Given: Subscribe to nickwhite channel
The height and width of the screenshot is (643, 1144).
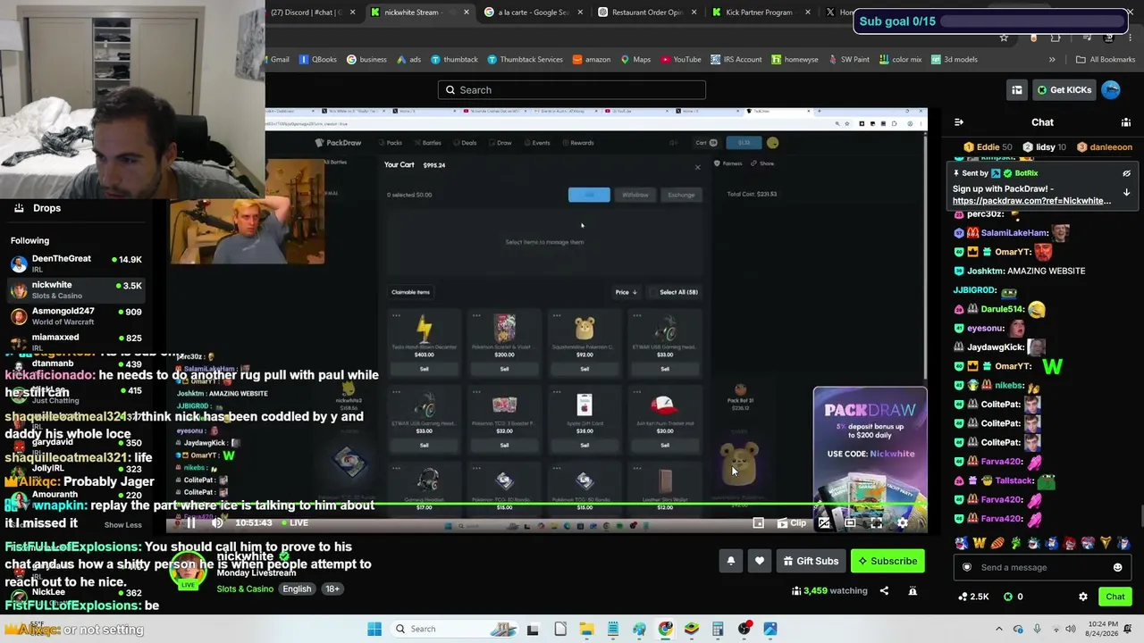Looking at the screenshot, I should (887, 561).
